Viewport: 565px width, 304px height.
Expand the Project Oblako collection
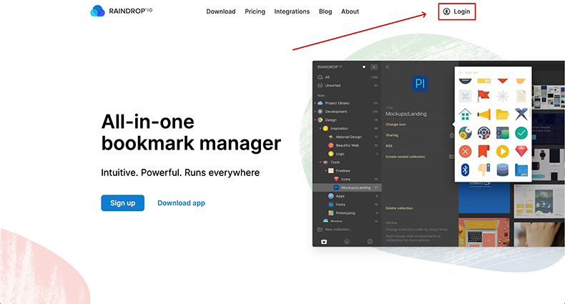315,103
